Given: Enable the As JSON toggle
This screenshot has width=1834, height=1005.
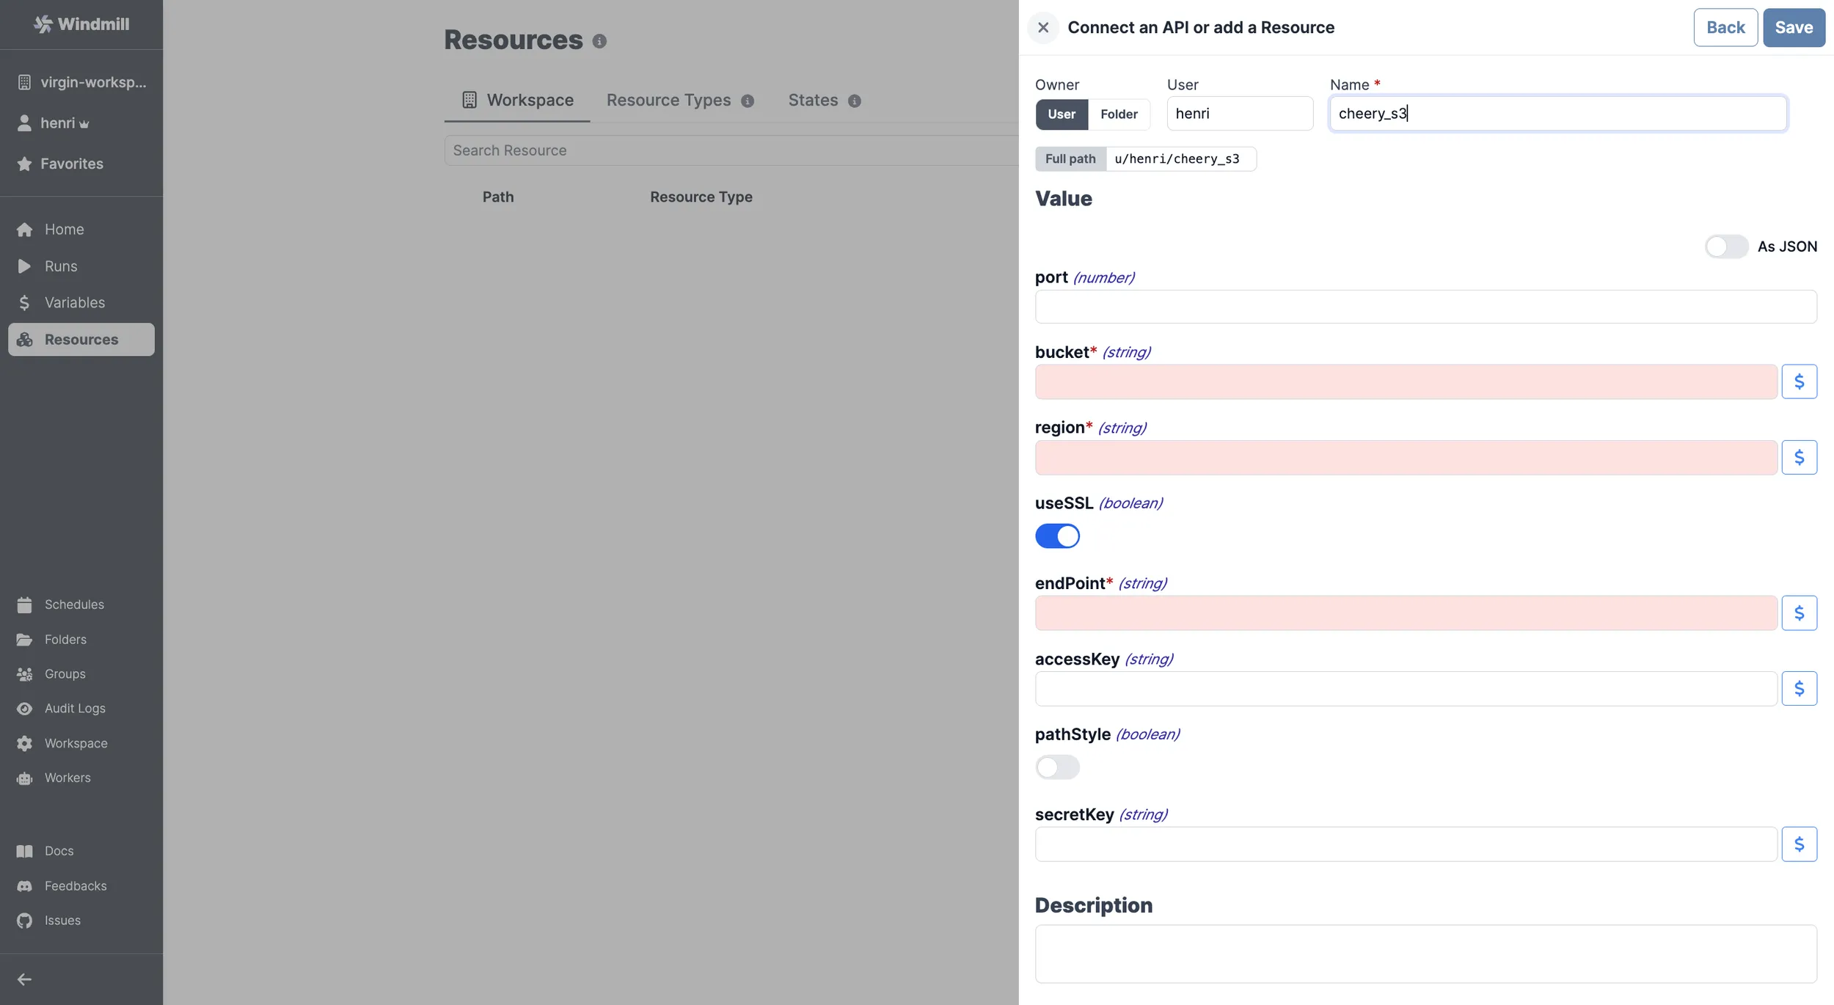Looking at the screenshot, I should (1725, 246).
